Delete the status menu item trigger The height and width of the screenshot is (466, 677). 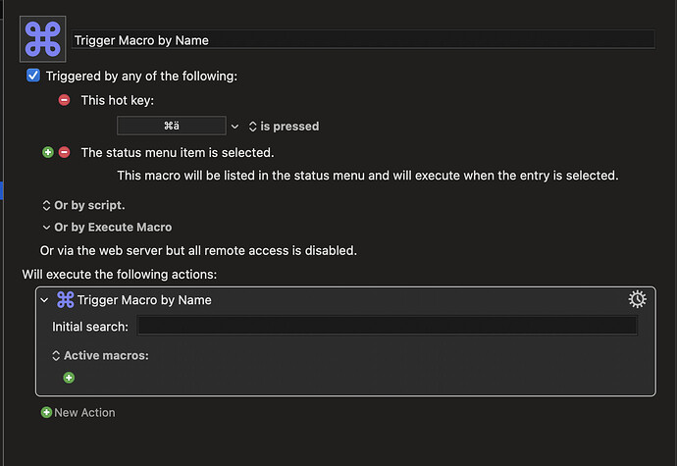[65, 152]
